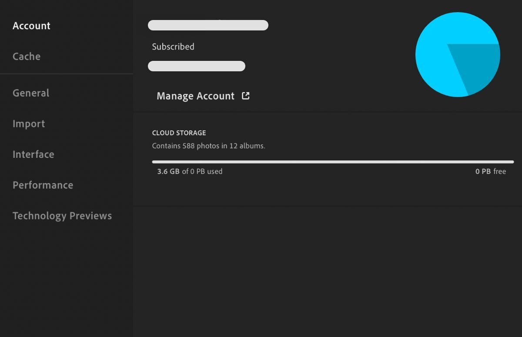
Task: Click the CLOUD STORAGE section heading
Action: [179, 133]
